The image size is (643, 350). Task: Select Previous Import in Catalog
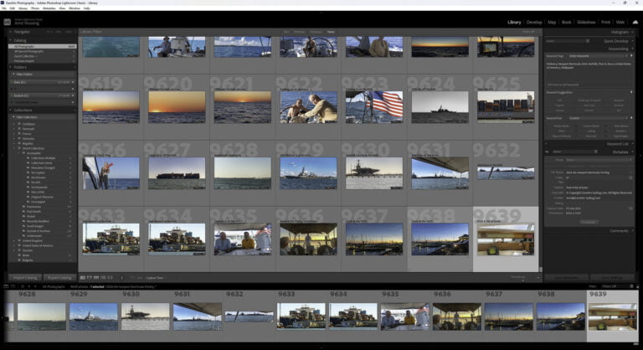(x=42, y=61)
